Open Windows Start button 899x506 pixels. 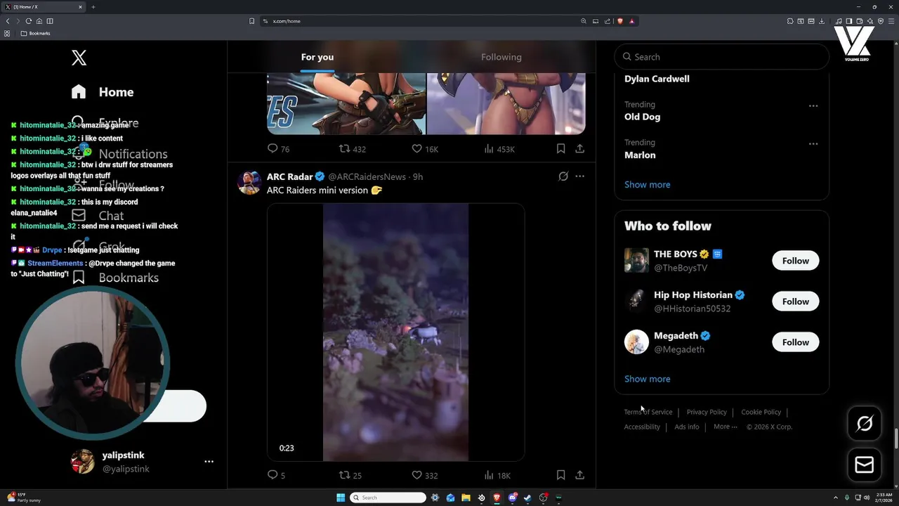point(341,498)
